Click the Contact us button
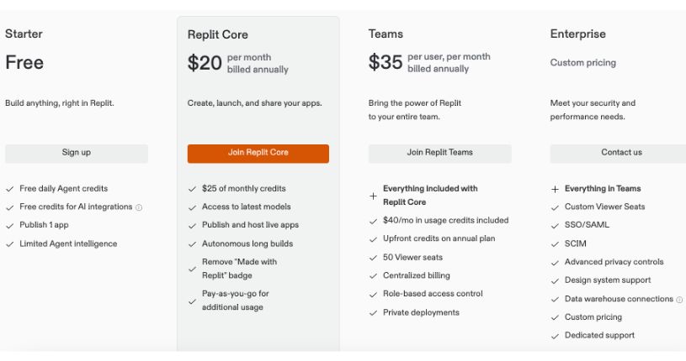The height and width of the screenshot is (361, 686). (620, 153)
